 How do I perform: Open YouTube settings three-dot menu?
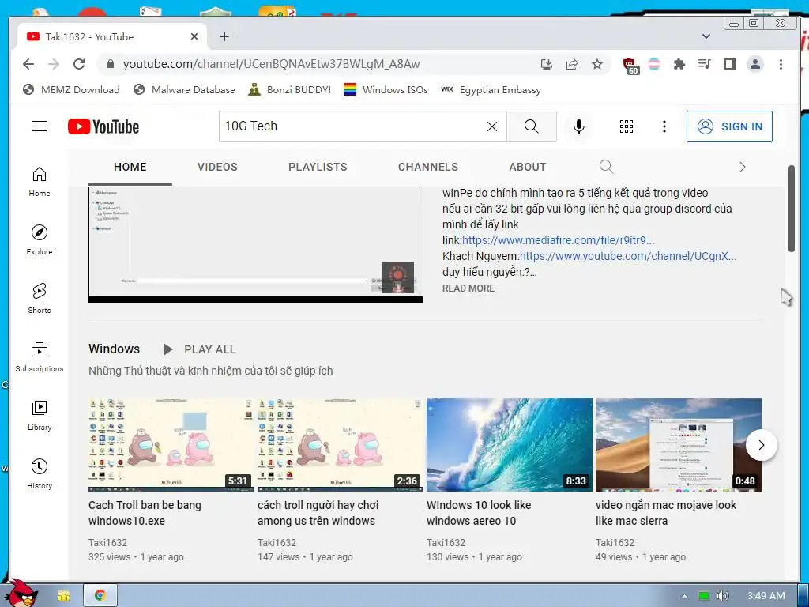click(x=664, y=126)
